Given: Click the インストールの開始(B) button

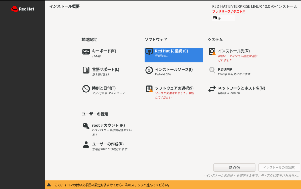Looking at the screenshot, I should [279, 168].
